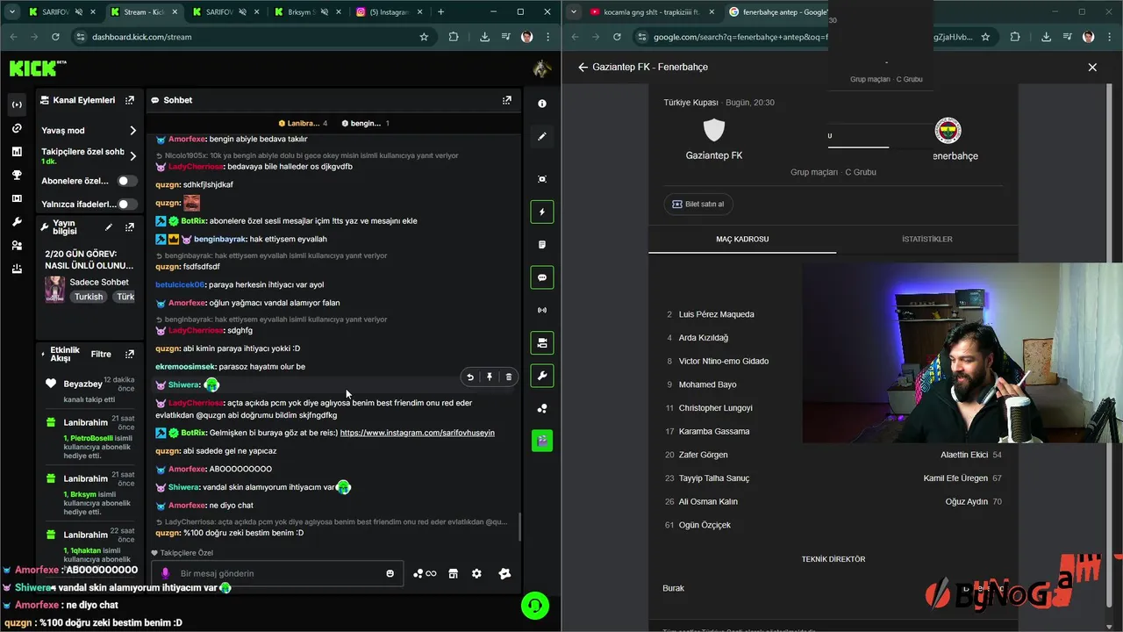Open the emoji picker in message box
This screenshot has width=1123, height=632.
[390, 573]
